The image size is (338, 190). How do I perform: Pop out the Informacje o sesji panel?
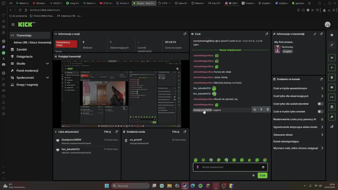[x=185, y=34]
